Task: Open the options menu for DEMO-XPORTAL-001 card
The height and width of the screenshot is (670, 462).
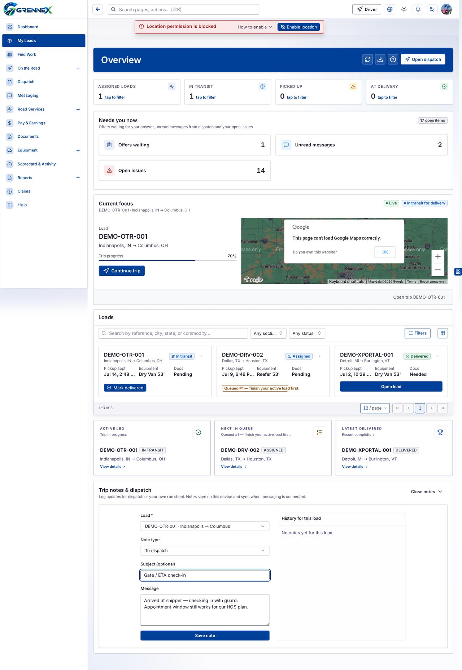Action: [x=437, y=356]
